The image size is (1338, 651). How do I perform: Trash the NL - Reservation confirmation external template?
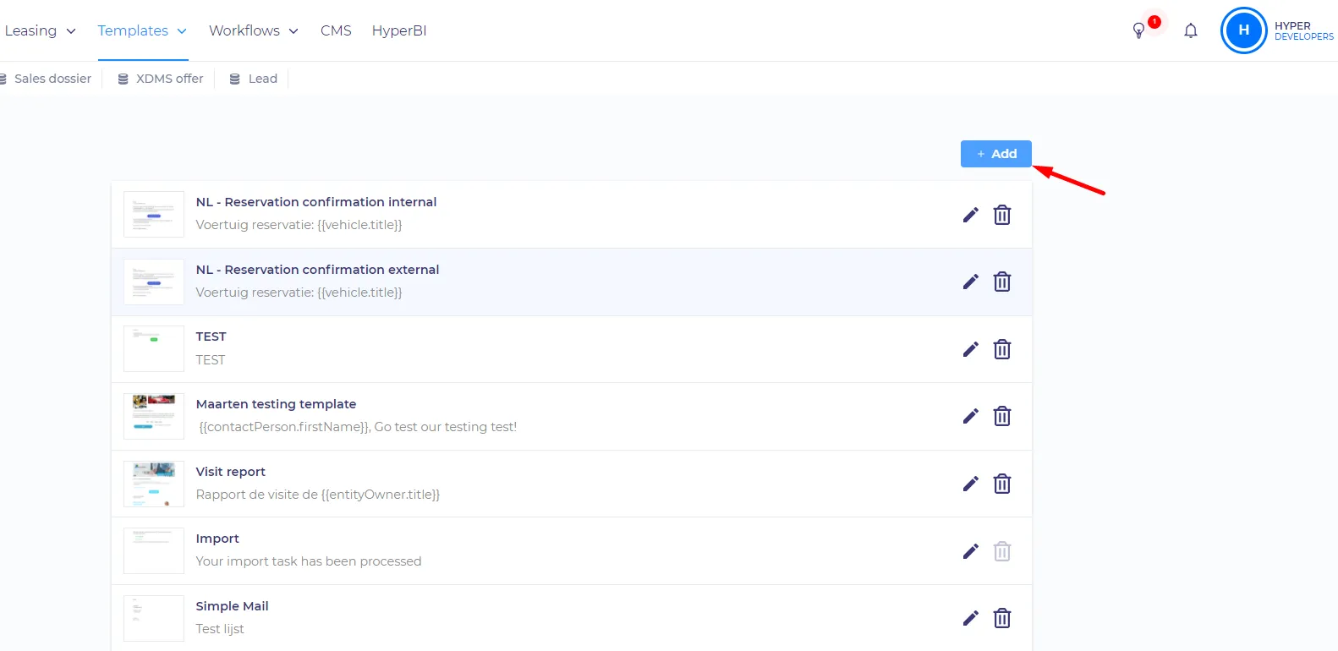(1002, 282)
